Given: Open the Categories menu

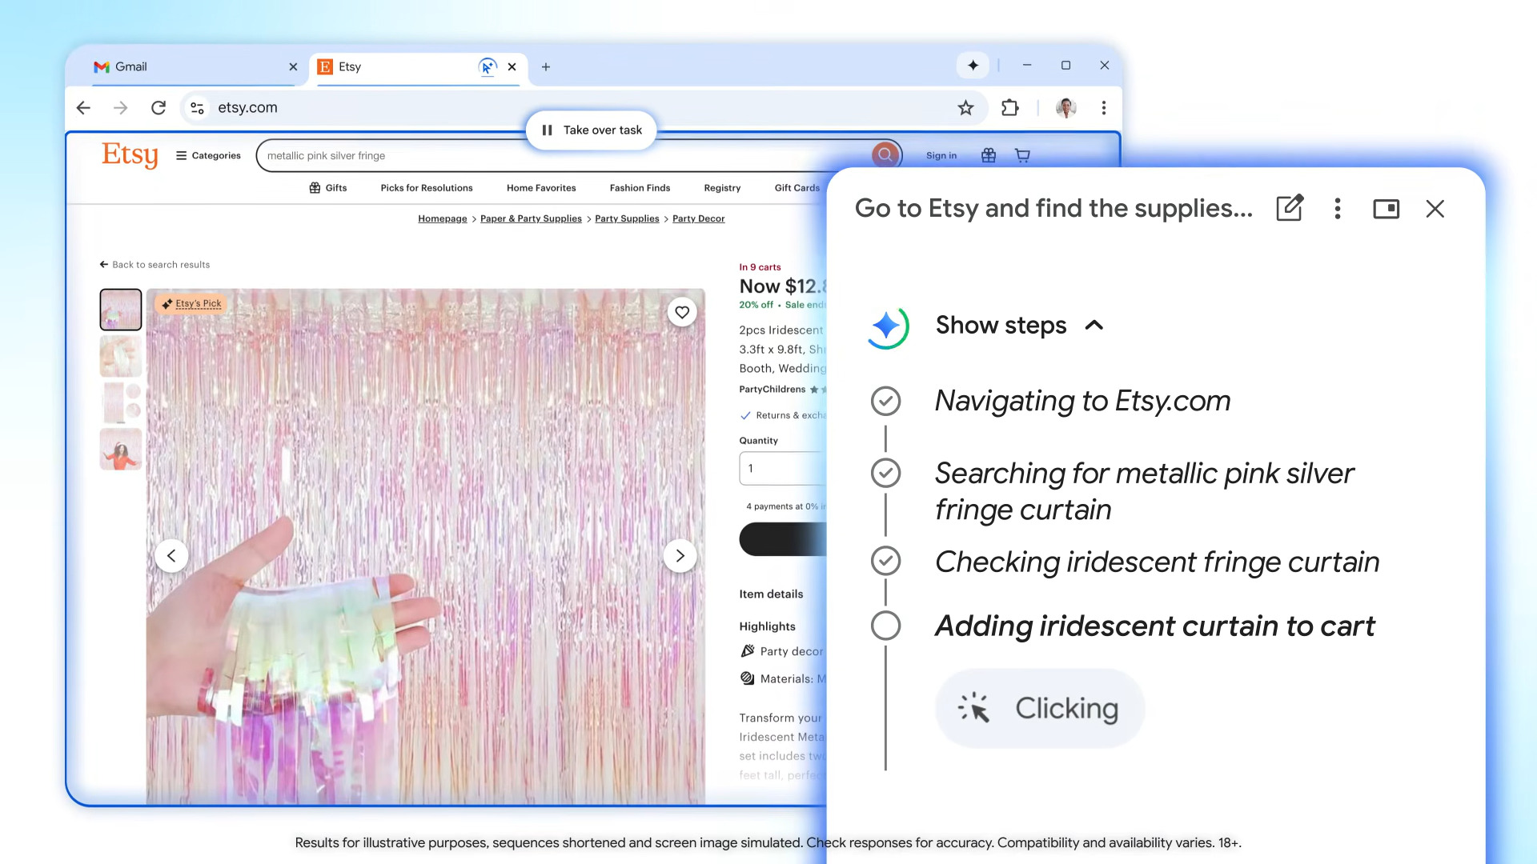Looking at the screenshot, I should 208,156.
